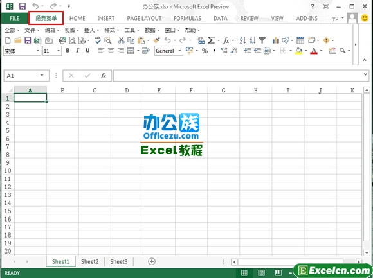Open the 帮助 menu
373x278 pixels.
tap(192, 30)
